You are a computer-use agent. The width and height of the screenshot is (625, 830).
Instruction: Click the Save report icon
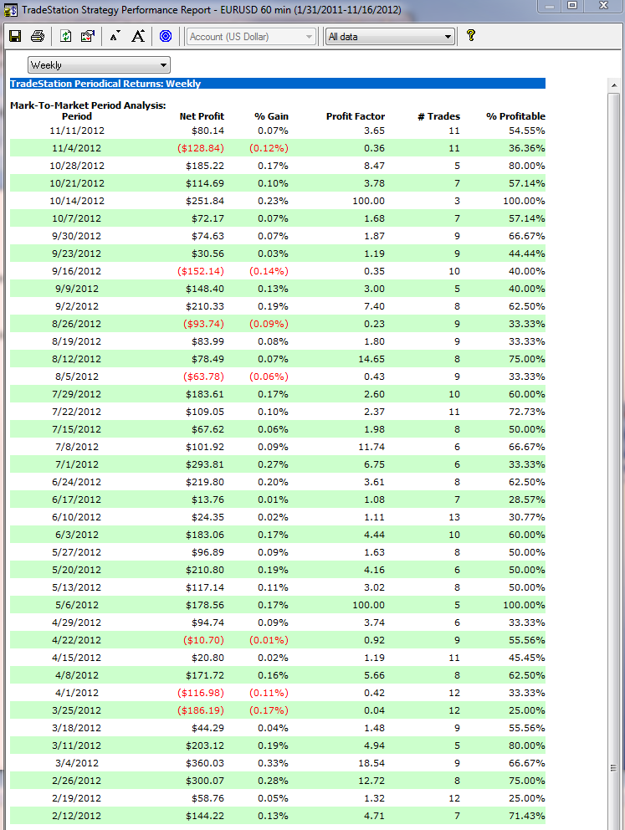[x=15, y=36]
